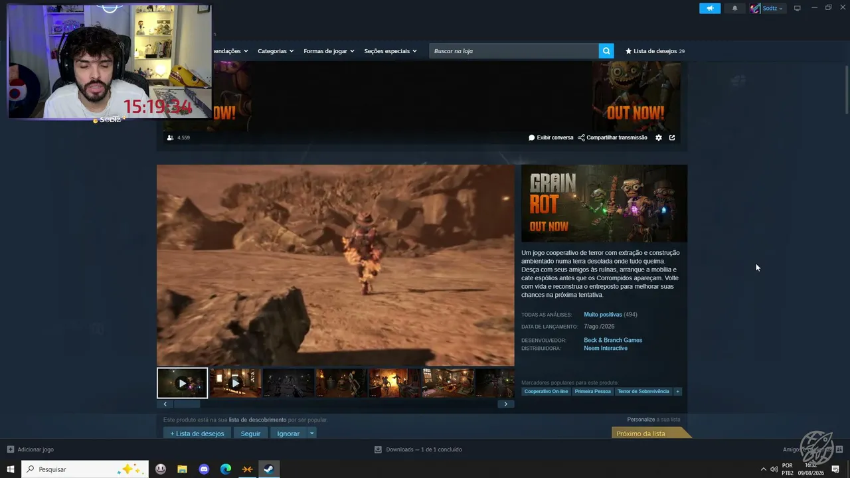Image resolution: width=850 pixels, height=478 pixels.
Task: Select the Terror de Sobrevivência tag
Action: (643, 392)
